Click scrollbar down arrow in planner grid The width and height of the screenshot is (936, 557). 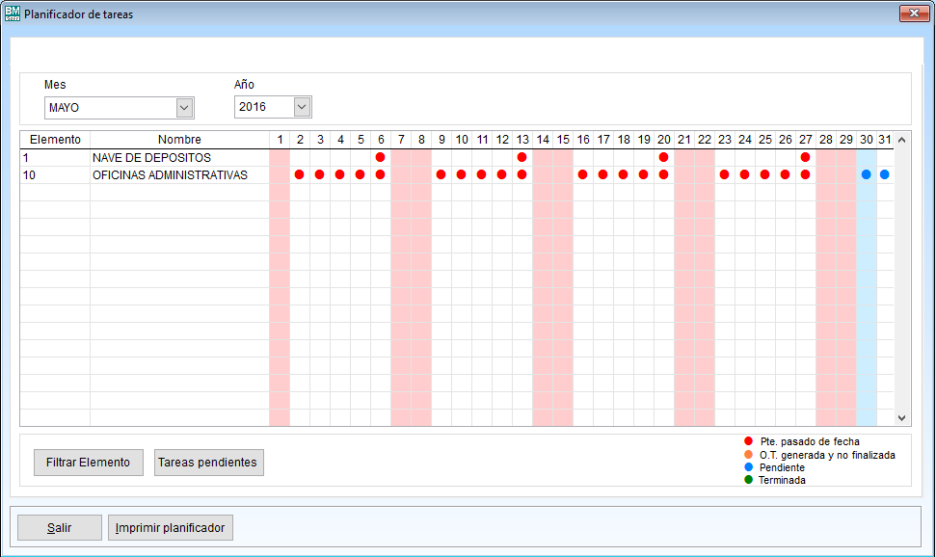pyautogui.click(x=902, y=418)
